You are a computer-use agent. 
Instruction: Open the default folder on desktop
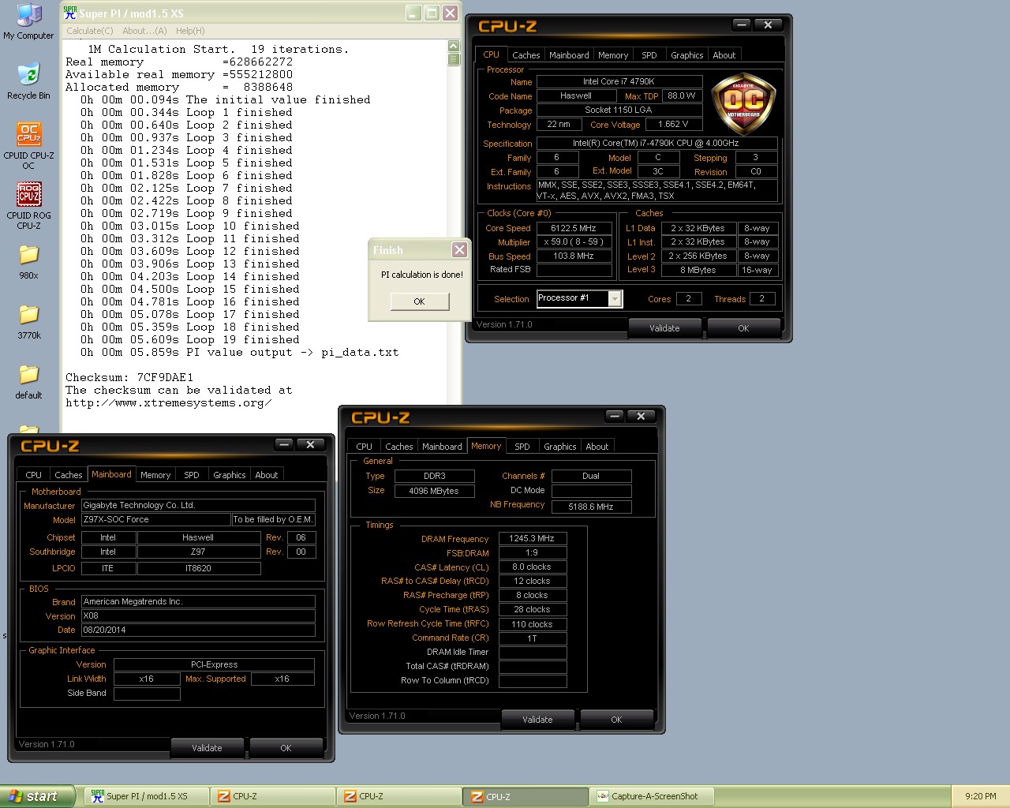(x=28, y=383)
